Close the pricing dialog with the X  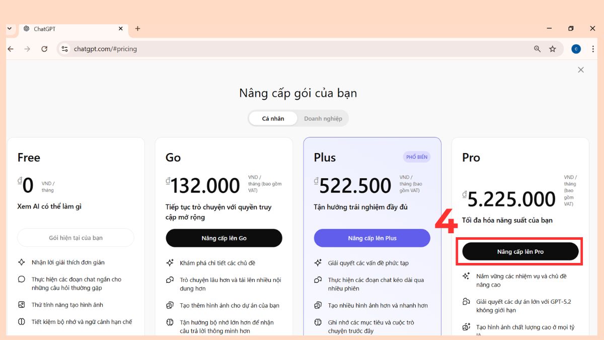coord(581,70)
